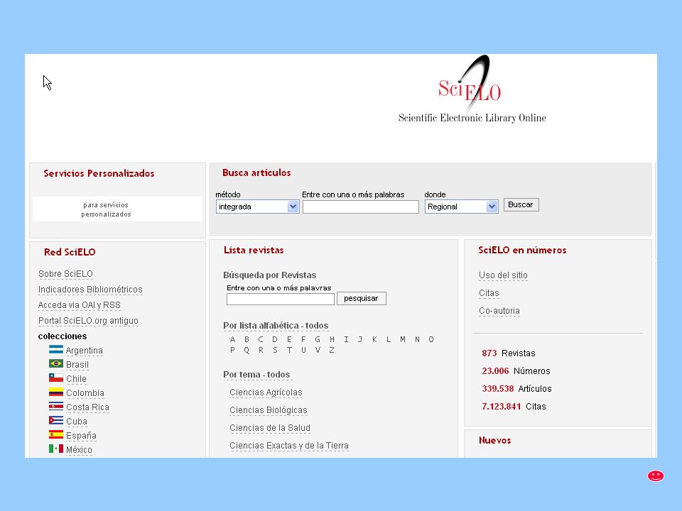The width and height of the screenshot is (682, 511).
Task: Click the México flag icon
Action: click(x=55, y=449)
